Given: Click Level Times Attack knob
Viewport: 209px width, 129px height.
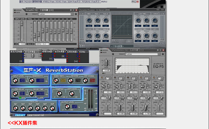Looking at the screenshot, I should click(138, 36).
